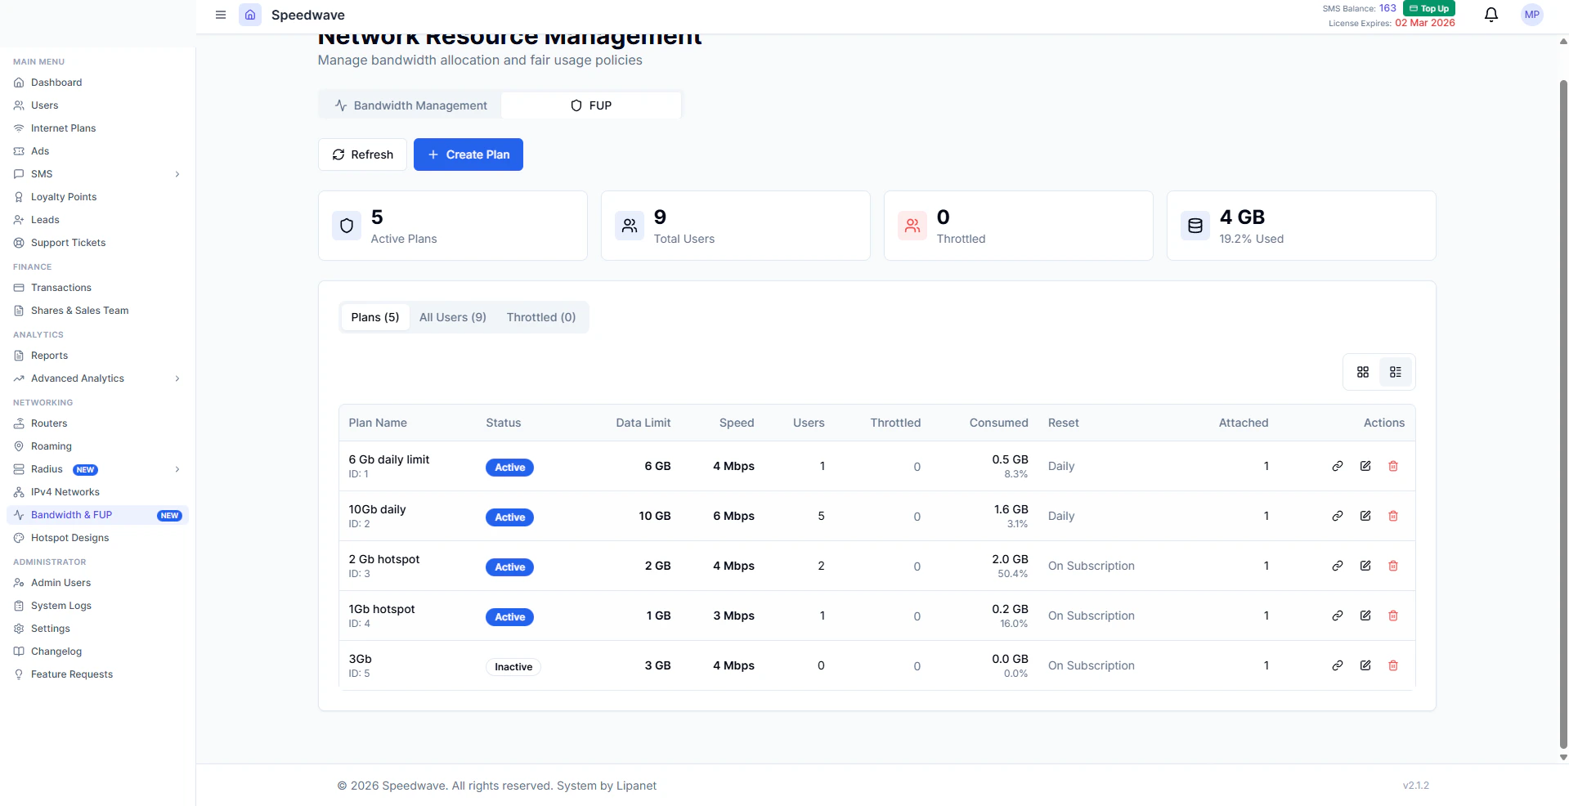The image size is (1569, 806).
Task: Click link icon for 1Gb hotspot
Action: tap(1338, 616)
